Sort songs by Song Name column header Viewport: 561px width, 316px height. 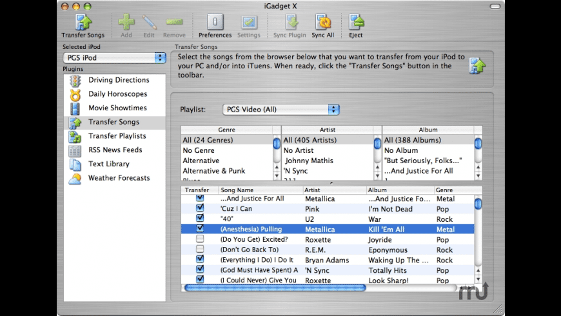point(261,190)
